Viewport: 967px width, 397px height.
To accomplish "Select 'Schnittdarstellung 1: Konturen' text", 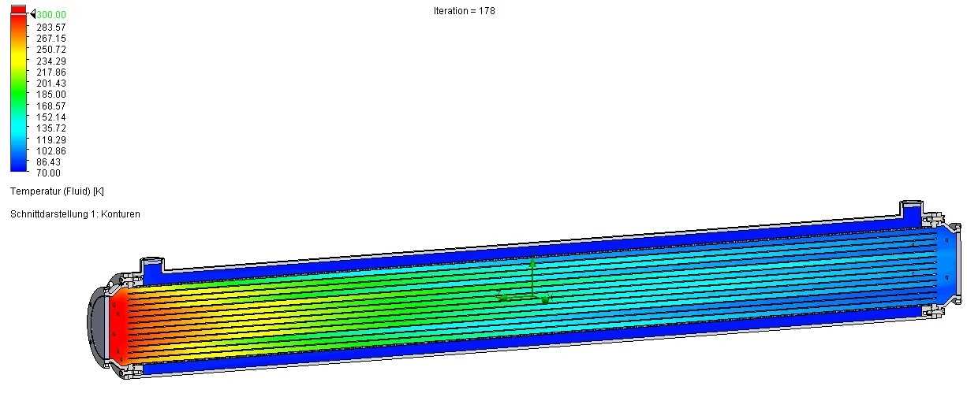I will tap(75, 214).
